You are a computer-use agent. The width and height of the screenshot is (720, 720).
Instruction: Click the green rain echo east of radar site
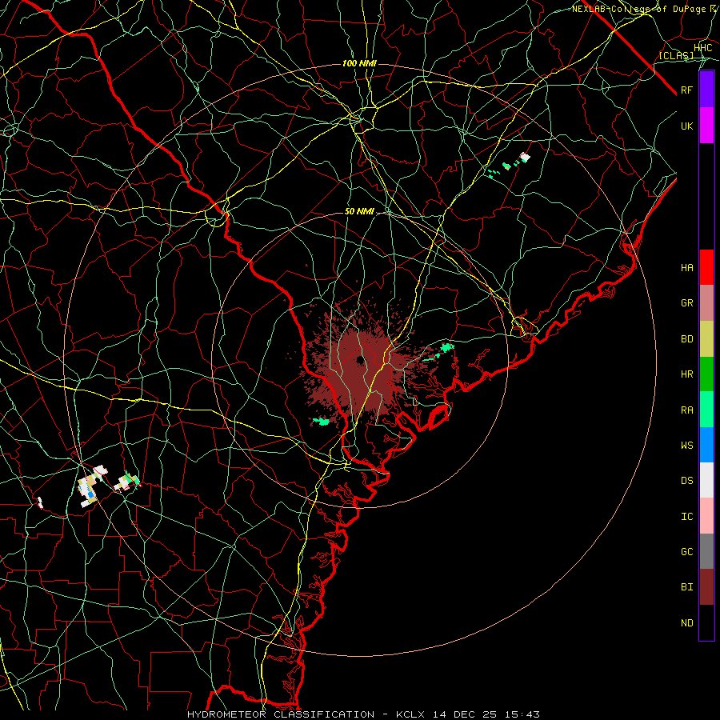click(x=446, y=348)
